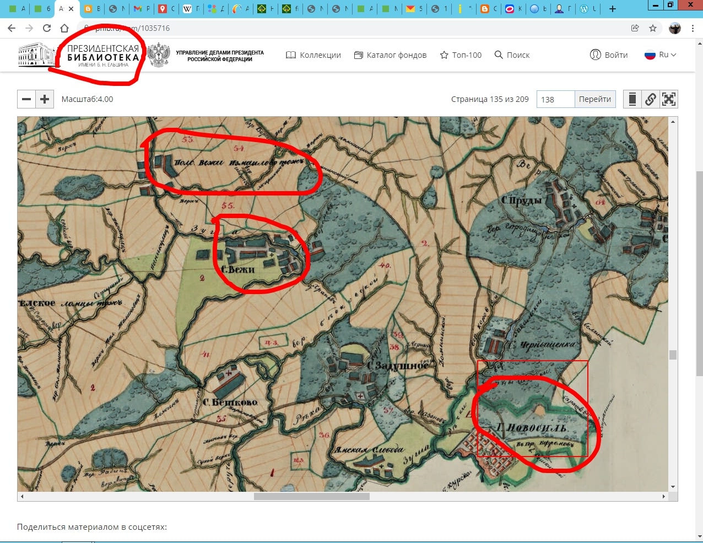Click the Поделиться материалом в соцсетях text
Viewport: 703px width, 543px height.
pyautogui.click(x=92, y=527)
